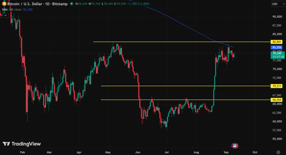286x155 pixels.
Task: Click the high value H79,742
Action: click(x=95, y=4)
